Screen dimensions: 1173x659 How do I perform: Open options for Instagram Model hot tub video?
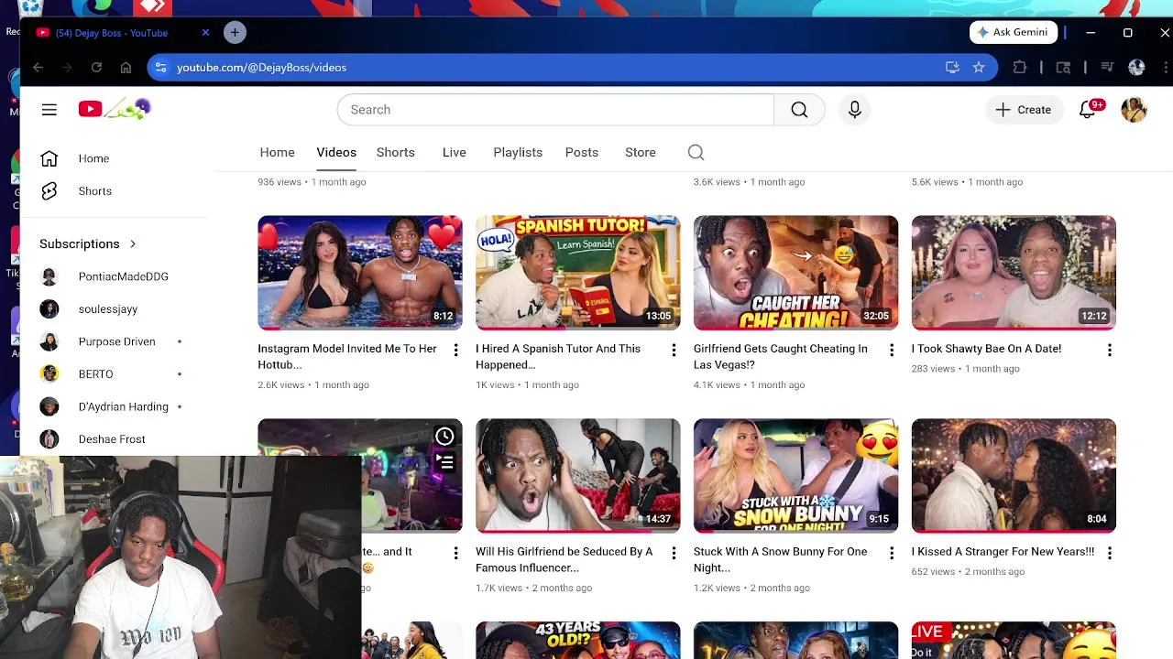pyautogui.click(x=455, y=350)
